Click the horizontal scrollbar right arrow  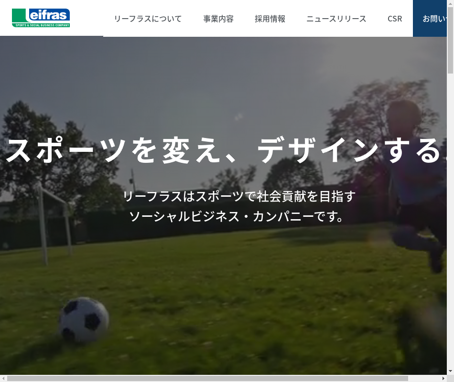pyautogui.click(x=443, y=379)
